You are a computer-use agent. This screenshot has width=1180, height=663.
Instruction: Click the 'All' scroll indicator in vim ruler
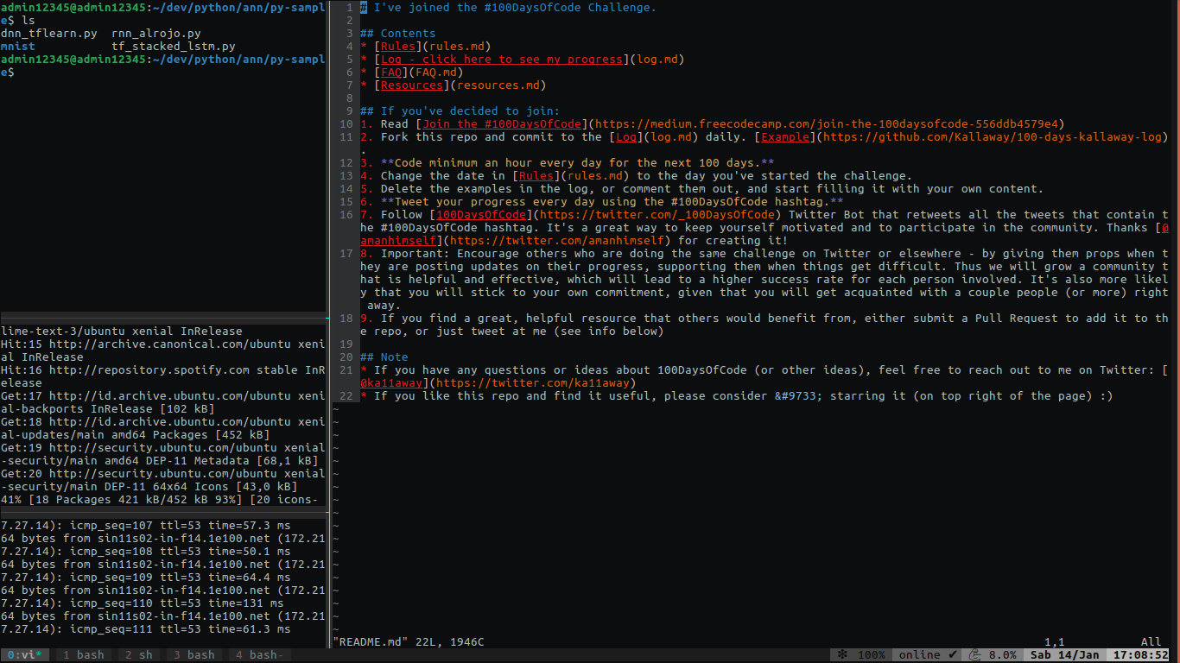pos(1151,642)
